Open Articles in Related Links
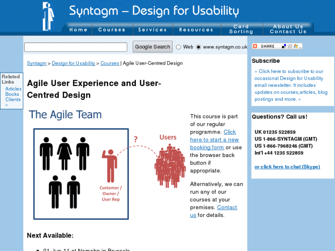This screenshot has width=335, height=251. tap(13, 89)
